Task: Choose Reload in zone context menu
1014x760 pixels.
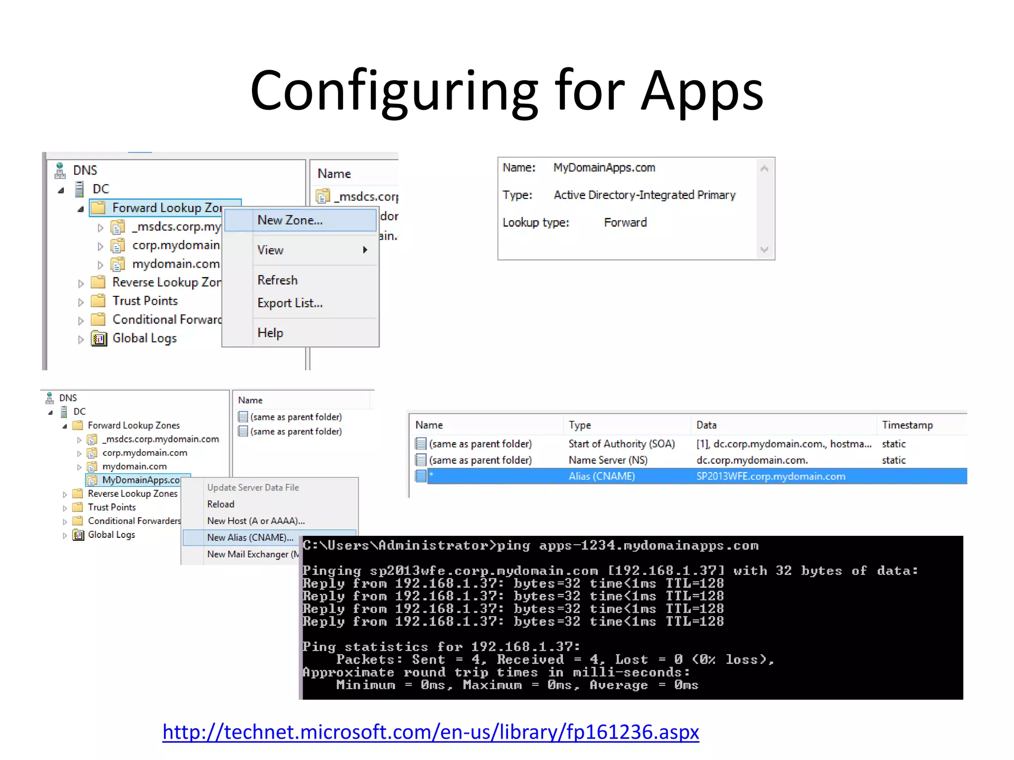Action: tap(269, 504)
